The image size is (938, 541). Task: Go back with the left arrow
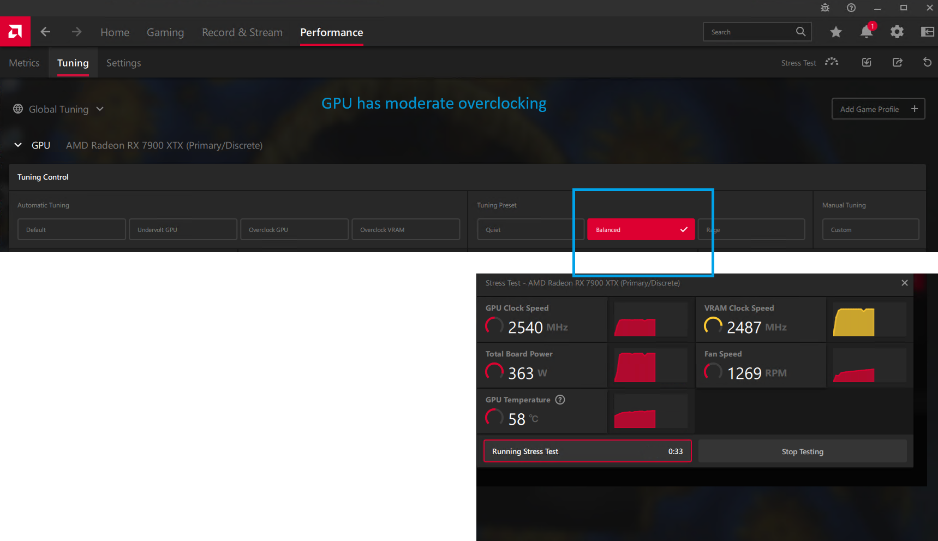pos(45,32)
